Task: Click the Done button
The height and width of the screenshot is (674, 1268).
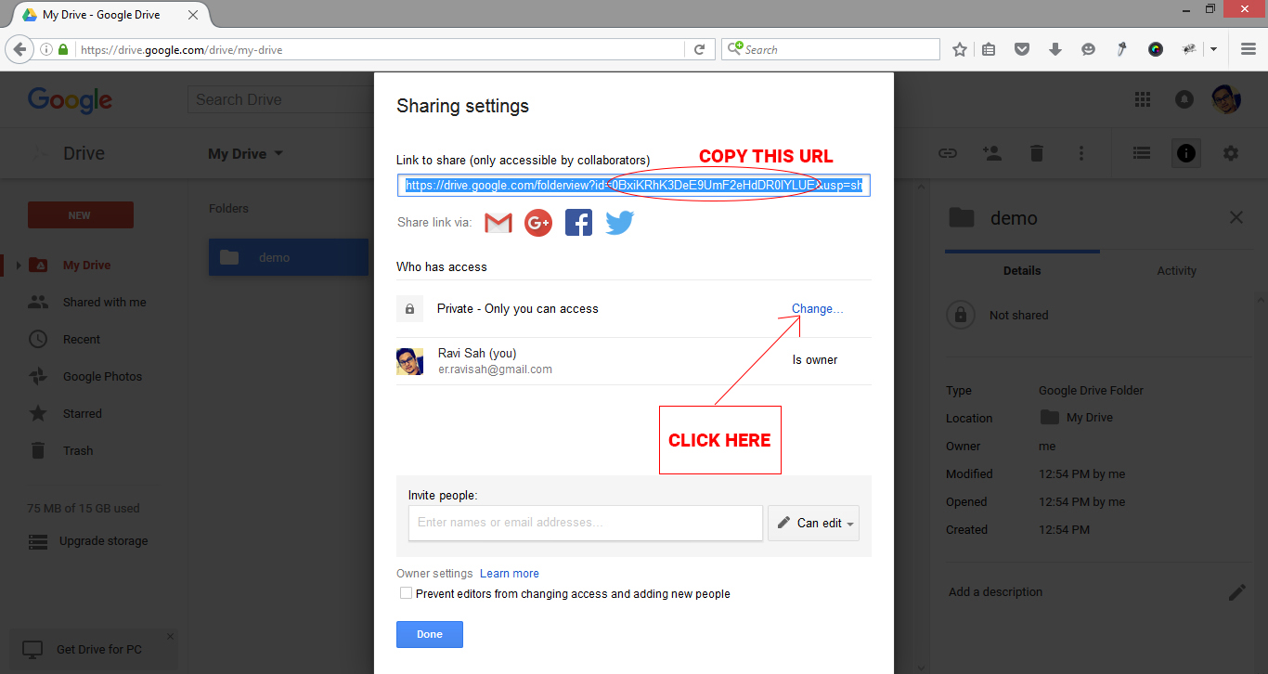Action: coord(429,634)
